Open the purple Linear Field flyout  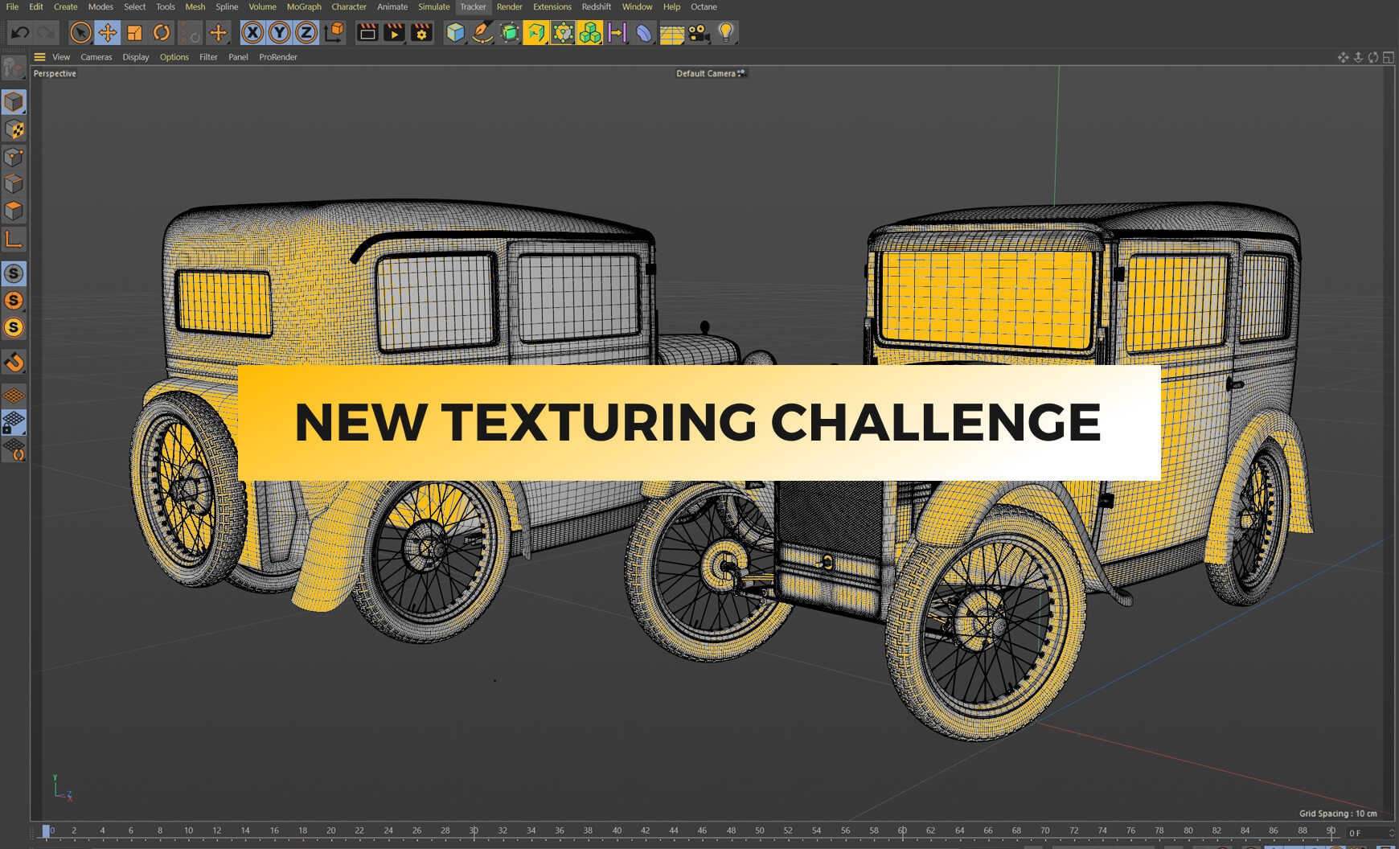(617, 33)
